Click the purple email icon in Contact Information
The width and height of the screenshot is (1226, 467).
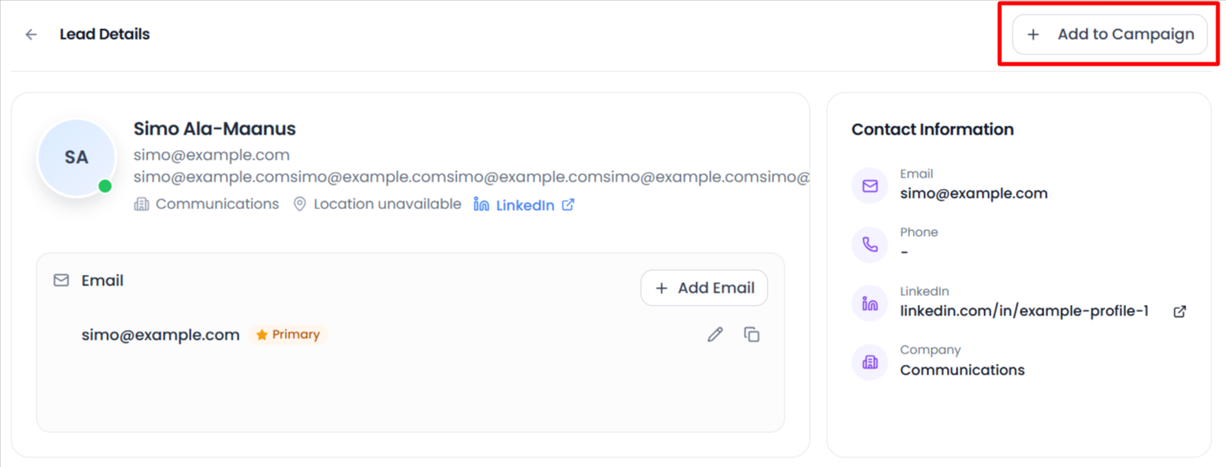click(870, 186)
